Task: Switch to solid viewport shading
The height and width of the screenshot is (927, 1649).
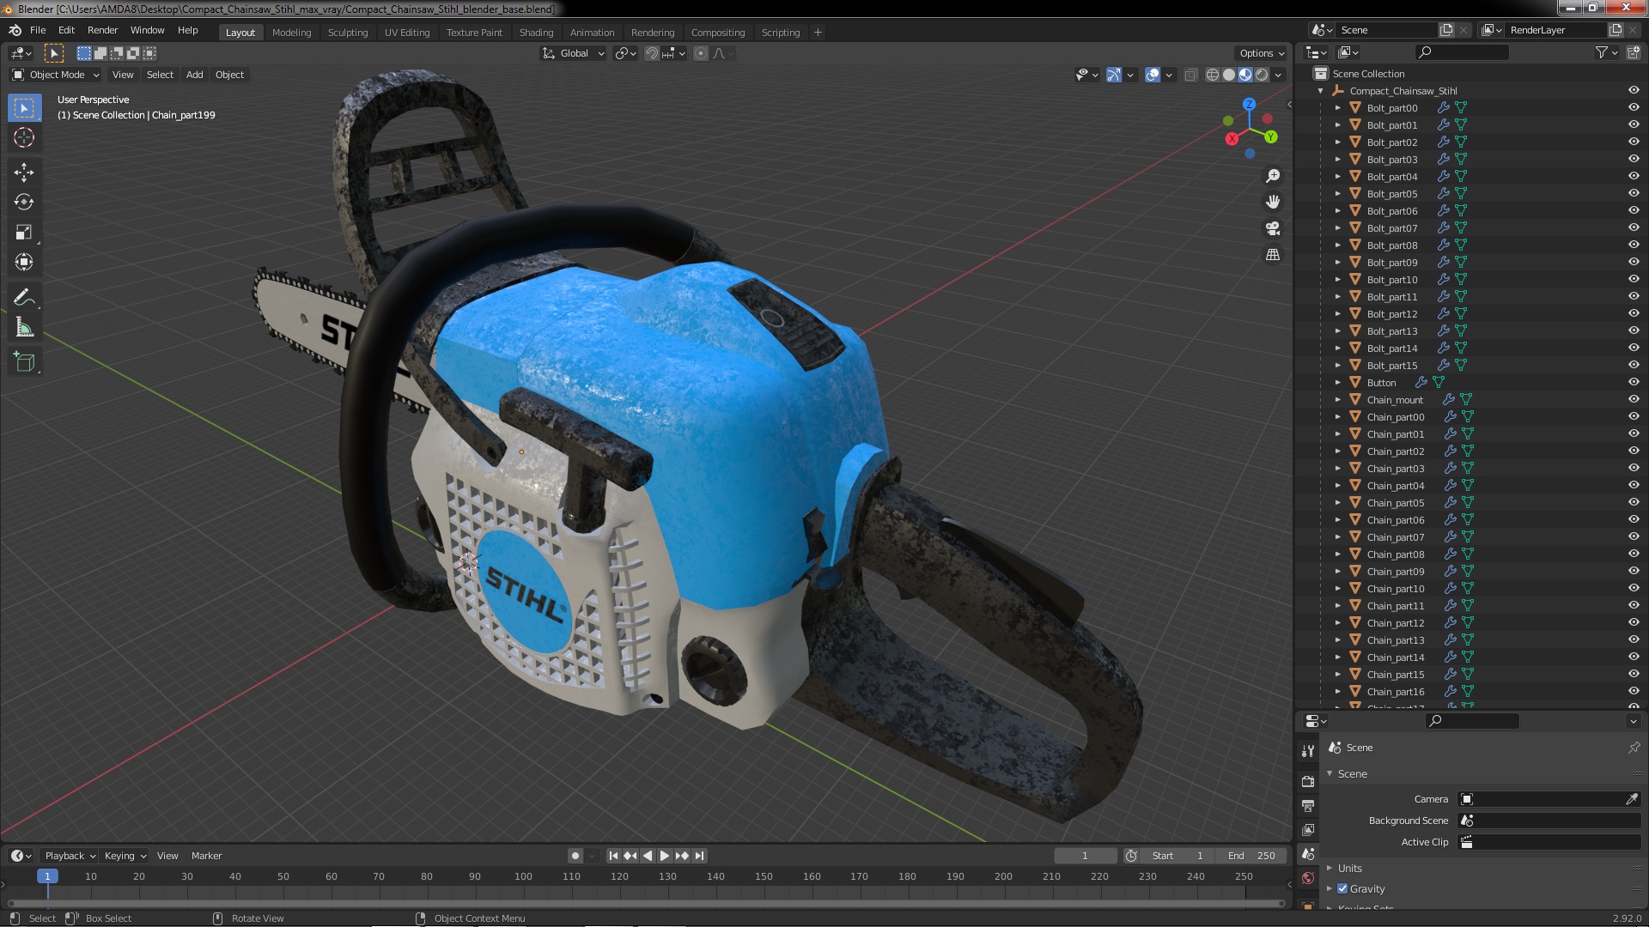Action: (1229, 75)
